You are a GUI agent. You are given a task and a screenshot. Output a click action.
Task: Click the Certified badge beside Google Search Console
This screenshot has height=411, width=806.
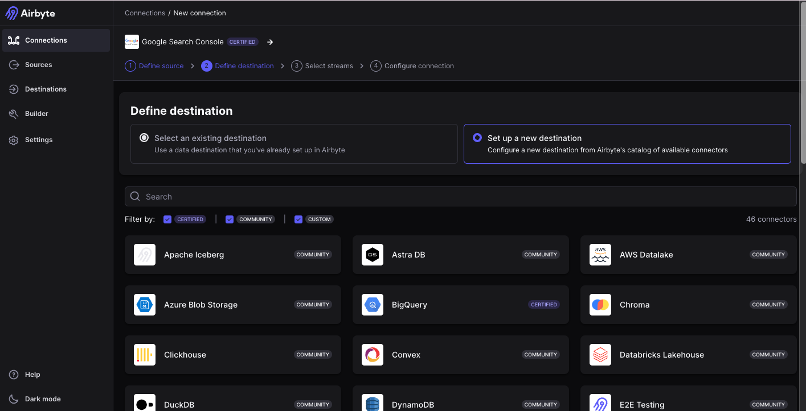(x=243, y=42)
